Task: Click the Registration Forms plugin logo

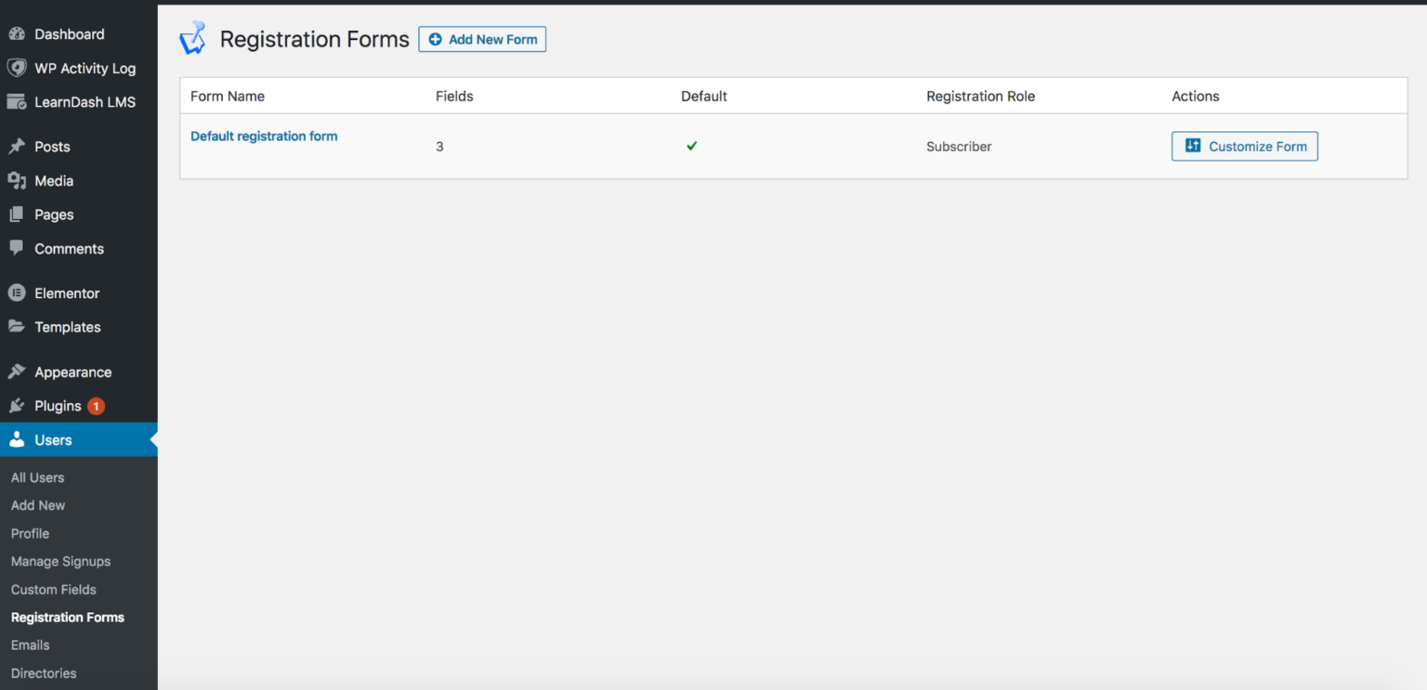Action: pyautogui.click(x=192, y=38)
